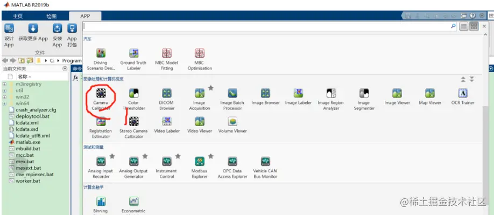The height and width of the screenshot is (215, 494).
Task: Launch the Image Browser app
Action: click(265, 97)
